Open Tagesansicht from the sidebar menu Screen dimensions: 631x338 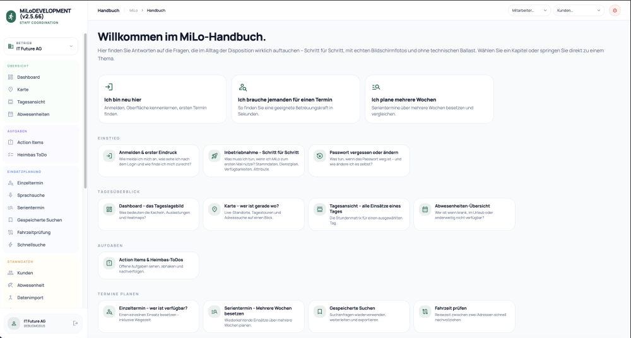coord(40,102)
